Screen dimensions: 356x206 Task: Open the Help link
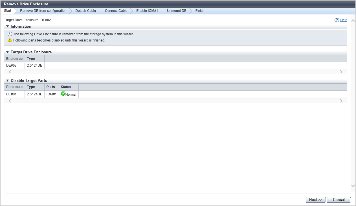click(x=344, y=20)
